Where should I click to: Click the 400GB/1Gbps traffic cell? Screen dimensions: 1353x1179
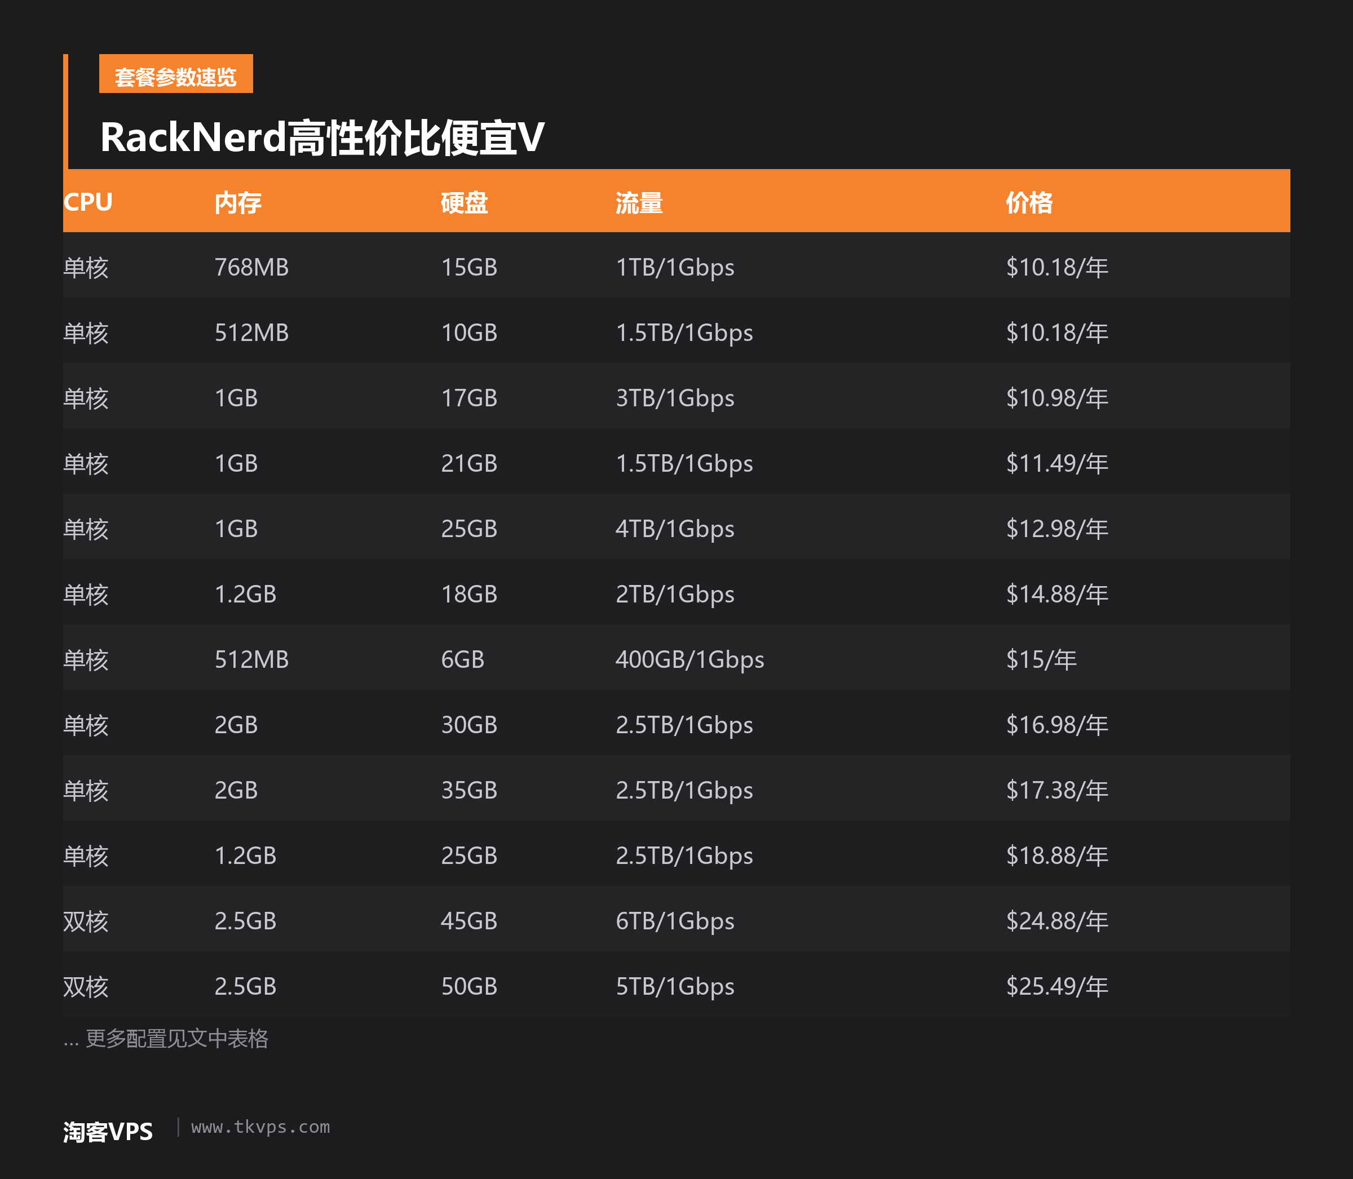pyautogui.click(x=689, y=659)
